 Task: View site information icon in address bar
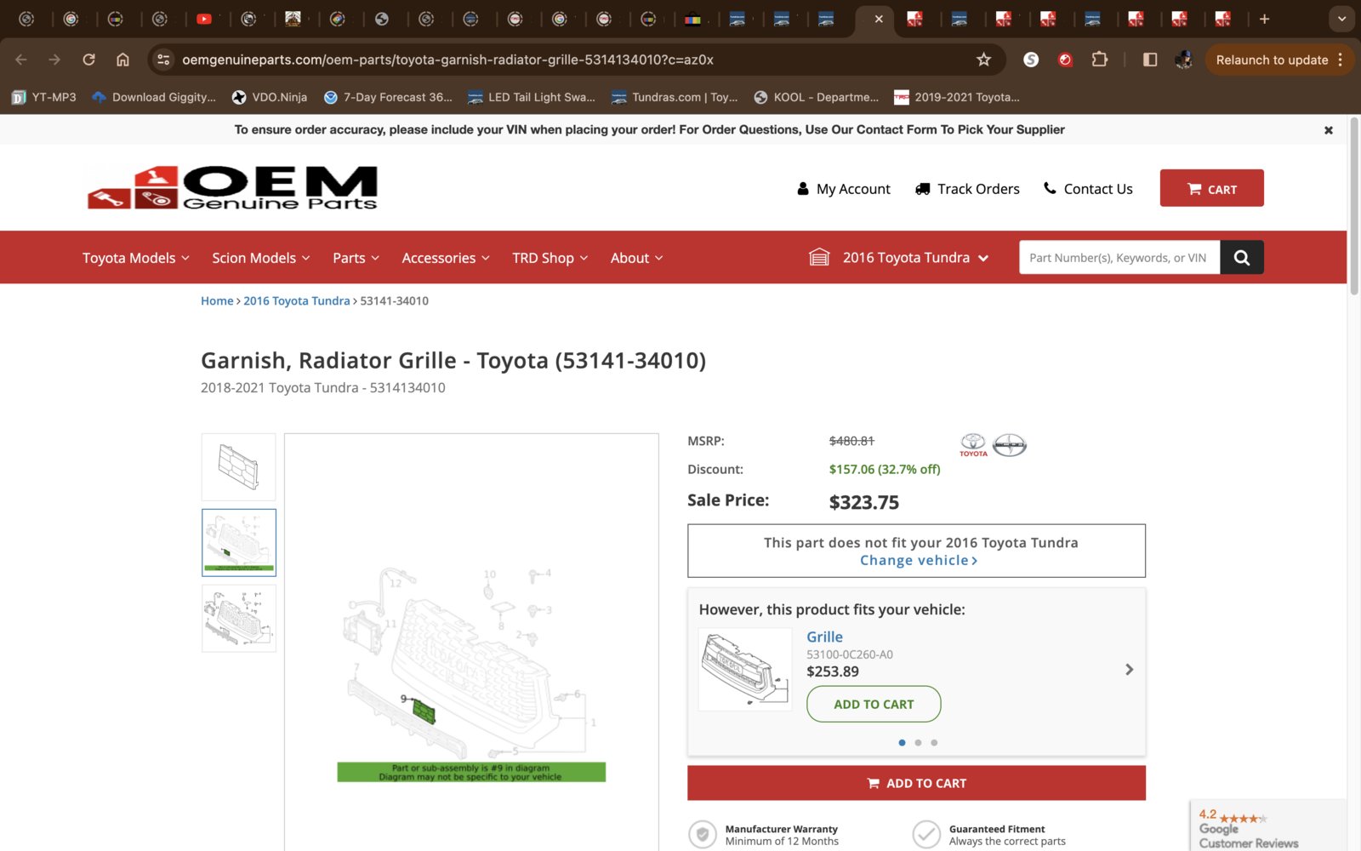pos(163,60)
